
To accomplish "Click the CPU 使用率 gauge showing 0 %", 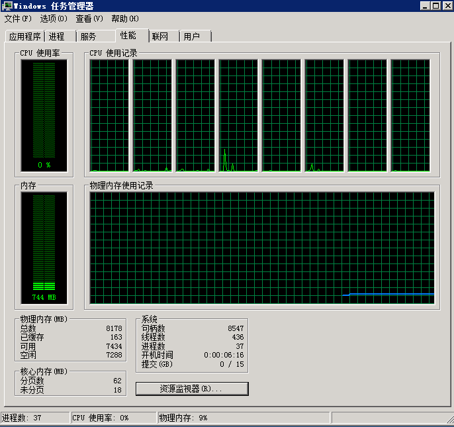I will coord(44,115).
